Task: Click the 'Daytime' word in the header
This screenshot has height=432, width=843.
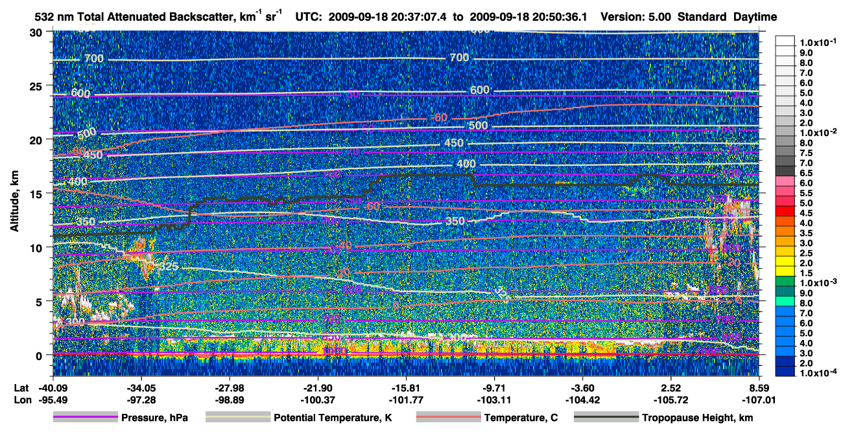Action: point(755,17)
